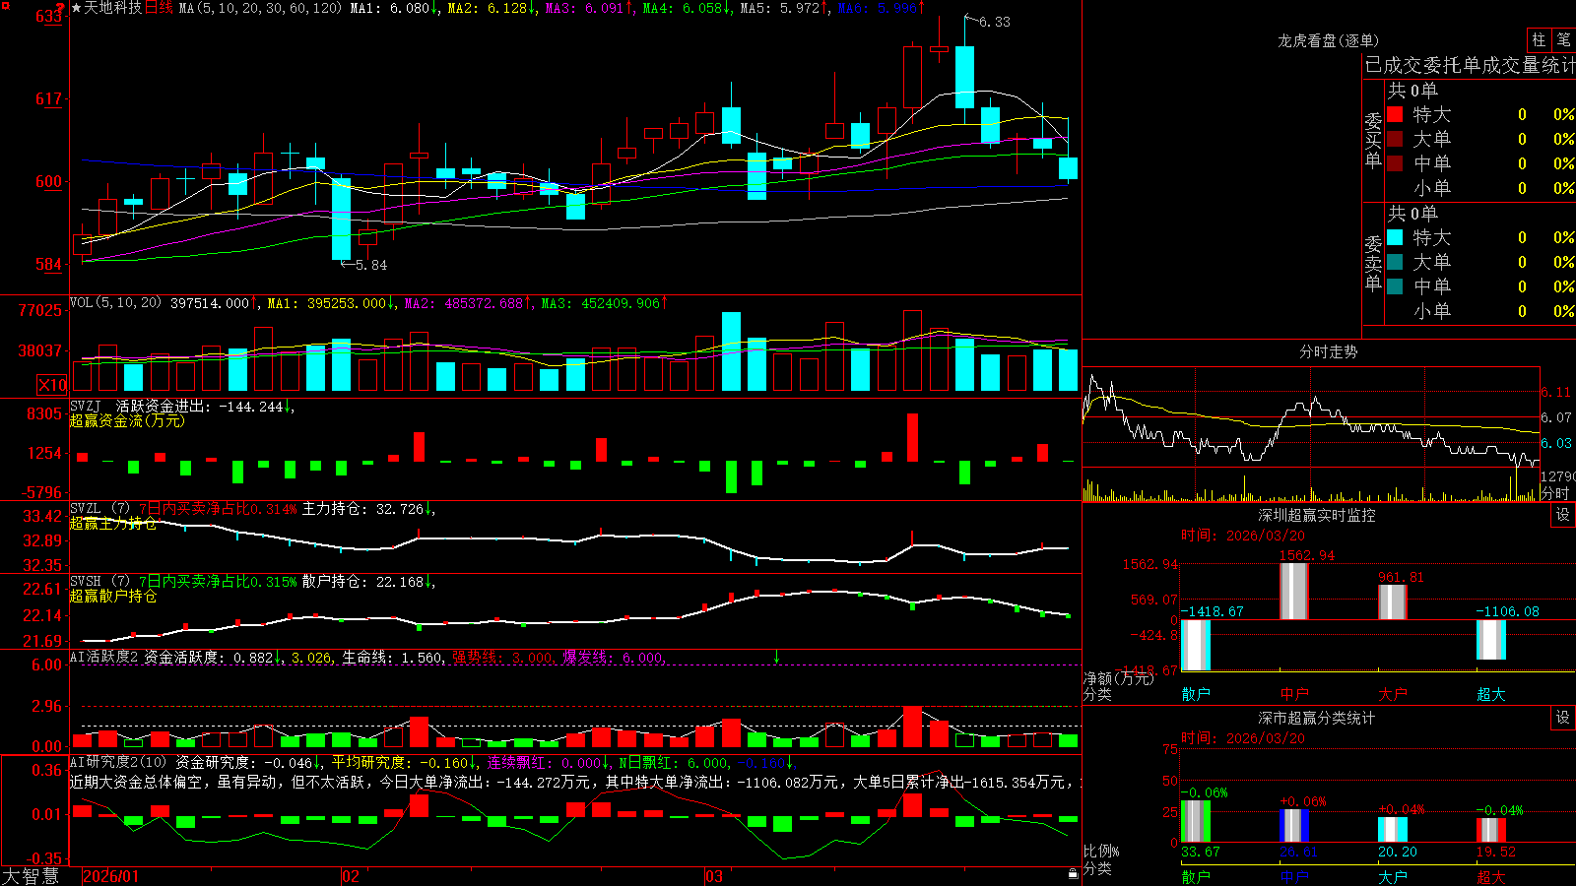Viewport: 1576px width, 886px height.
Task: Click the 散户 ratio bar showing 33.67
Action: tap(1195, 822)
